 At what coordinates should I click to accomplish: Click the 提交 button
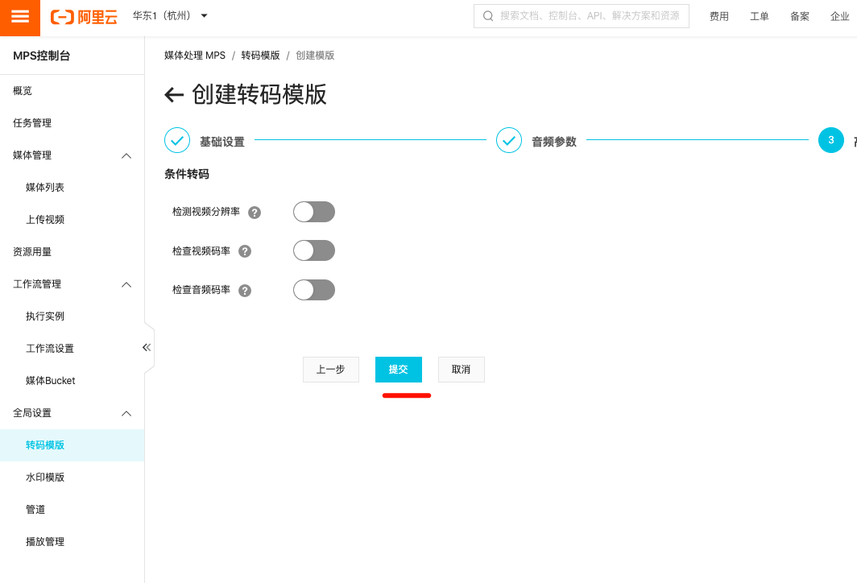398,370
